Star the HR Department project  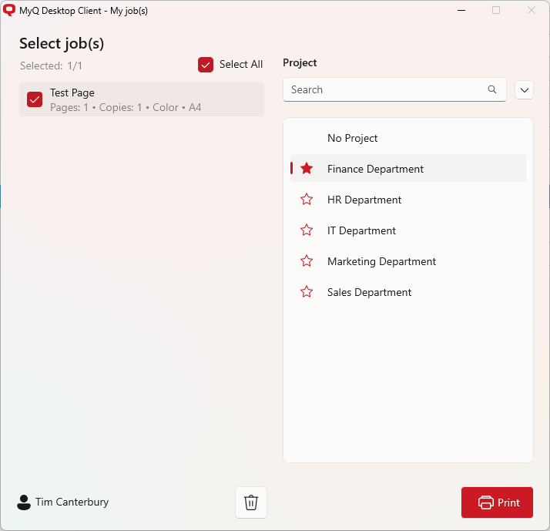click(307, 200)
